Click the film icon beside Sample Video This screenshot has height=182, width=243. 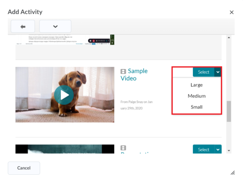click(x=124, y=72)
